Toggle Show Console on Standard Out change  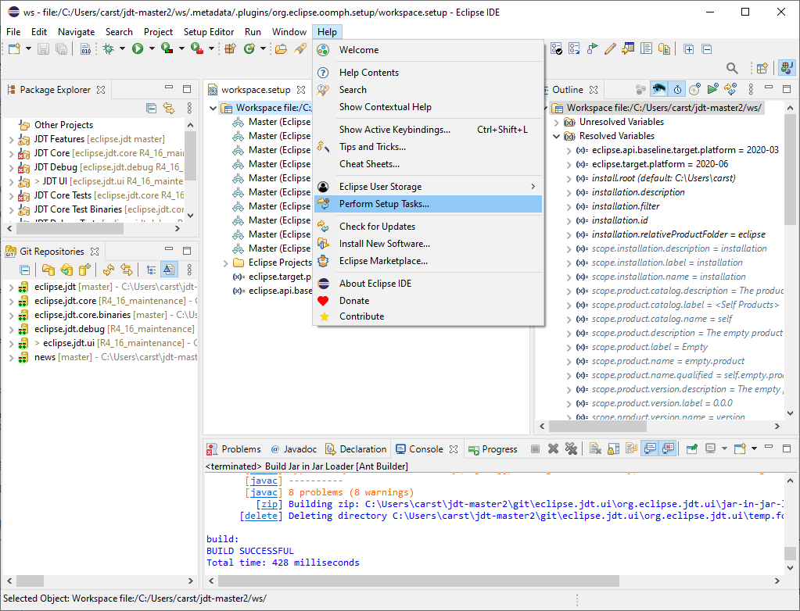pos(650,449)
